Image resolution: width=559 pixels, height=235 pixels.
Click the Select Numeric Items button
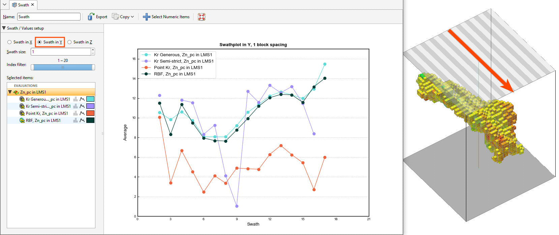pos(170,17)
